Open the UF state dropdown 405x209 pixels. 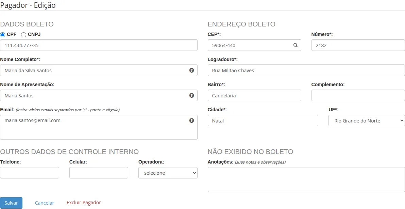click(x=366, y=120)
